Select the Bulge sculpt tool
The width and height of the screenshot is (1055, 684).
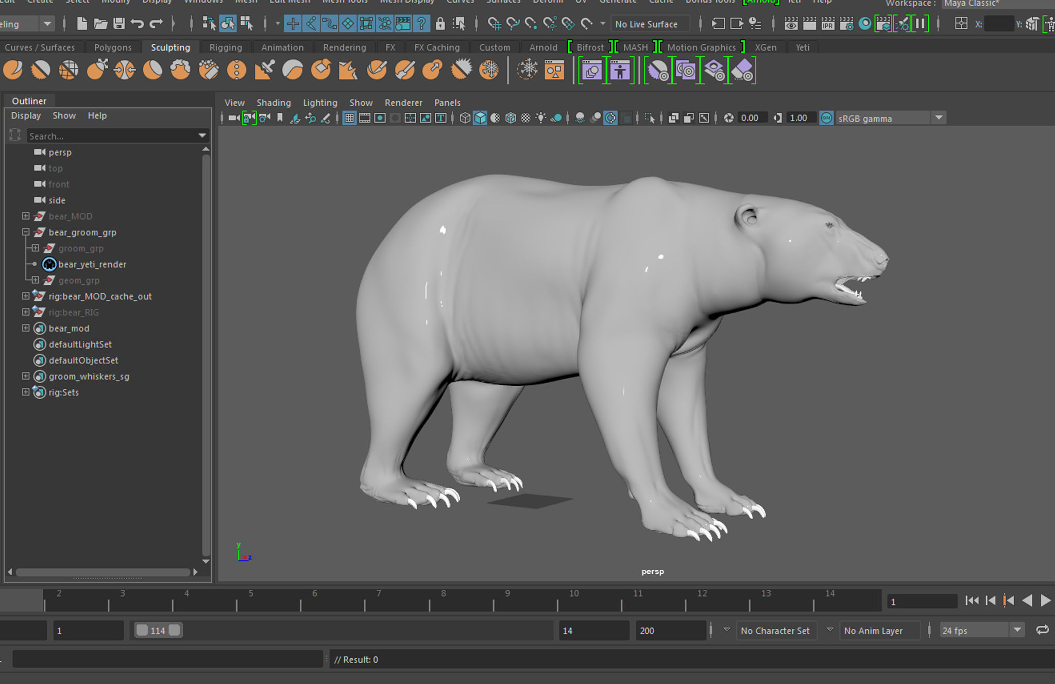[432, 70]
